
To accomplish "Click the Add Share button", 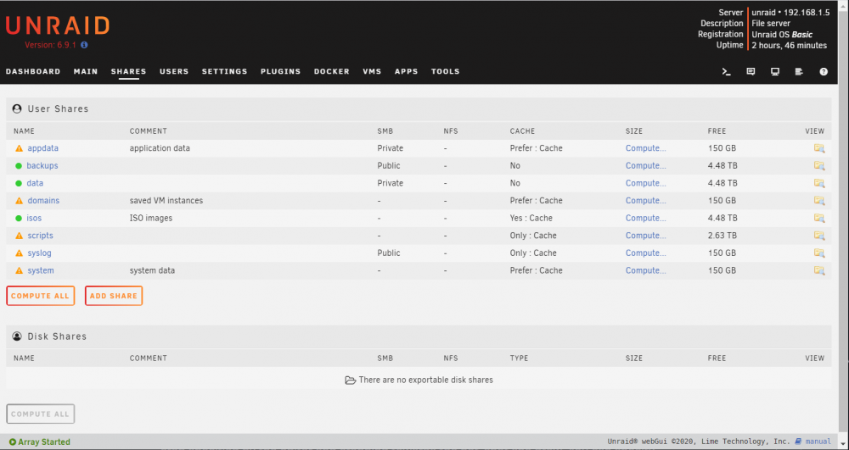I will [x=114, y=296].
